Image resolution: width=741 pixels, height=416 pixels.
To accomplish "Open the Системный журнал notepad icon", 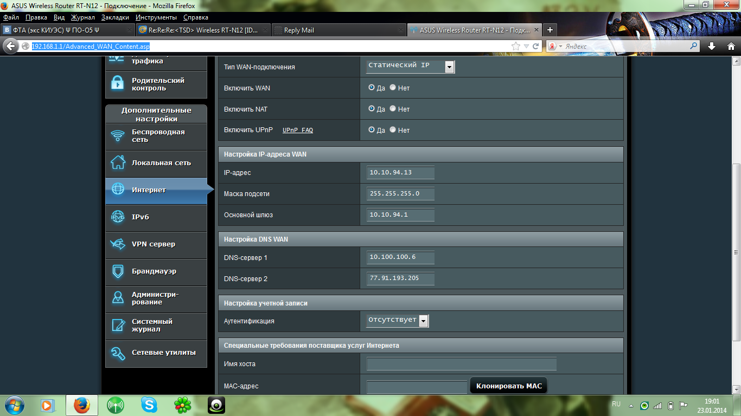I will (118, 325).
